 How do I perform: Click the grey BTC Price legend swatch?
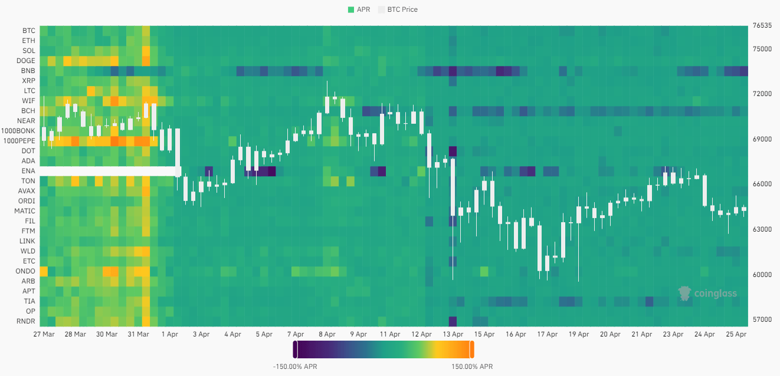click(381, 9)
